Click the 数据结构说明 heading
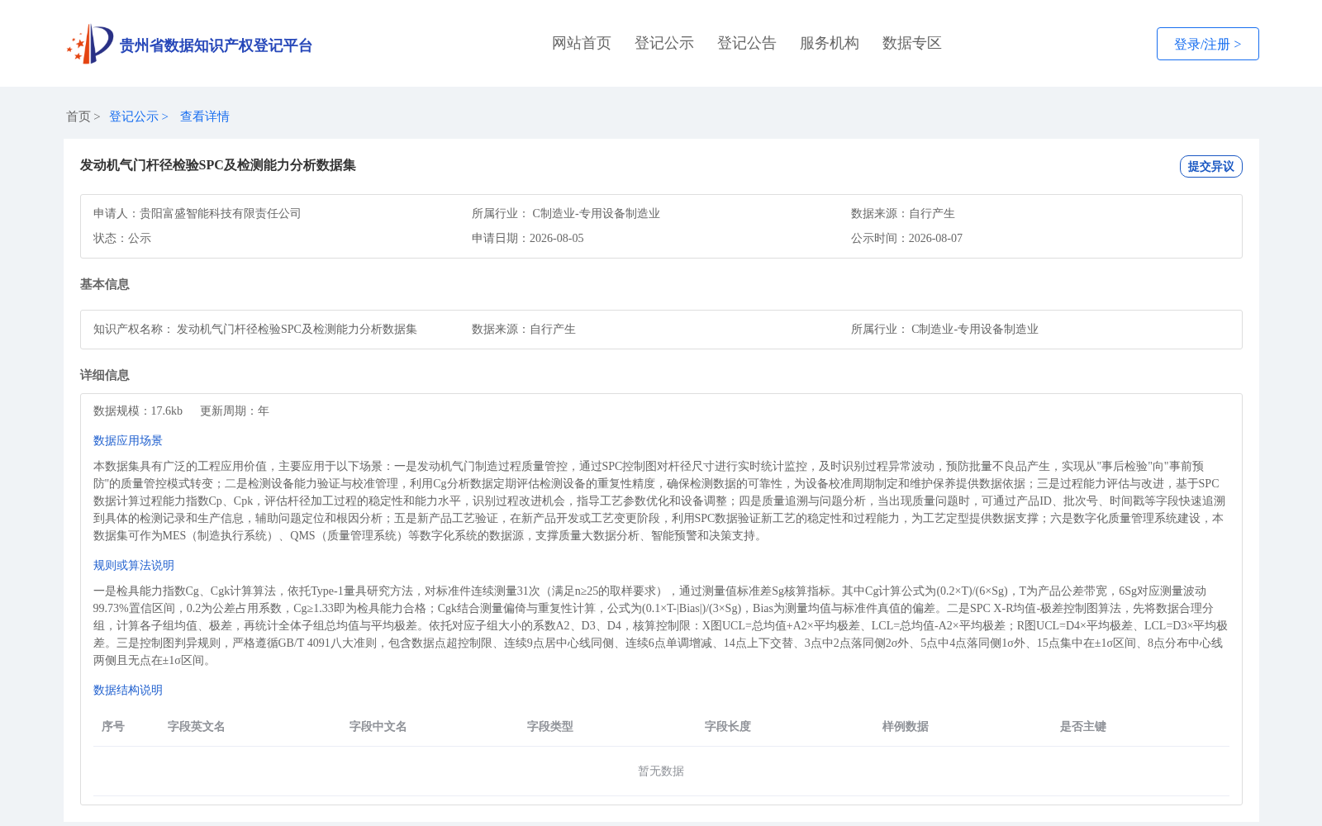Screen dimensions: 1322x826 [128, 690]
